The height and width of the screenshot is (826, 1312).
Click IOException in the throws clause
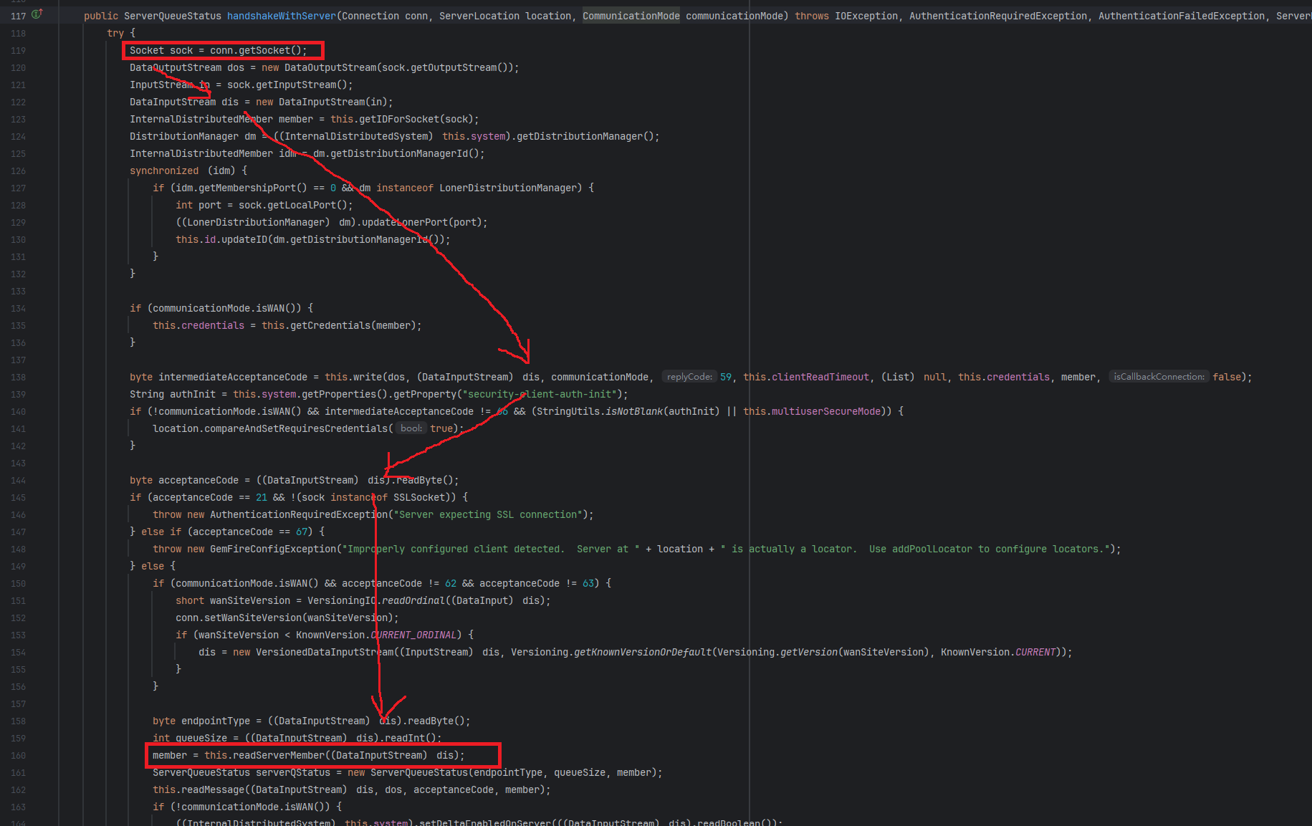866,16
